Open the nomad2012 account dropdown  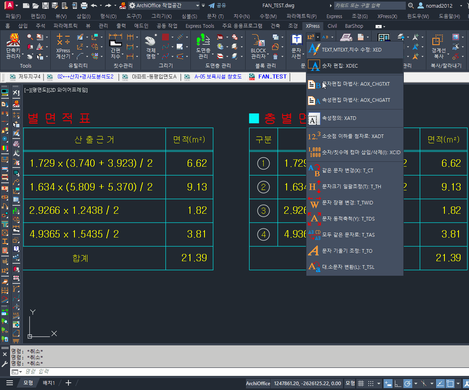[x=461, y=5]
